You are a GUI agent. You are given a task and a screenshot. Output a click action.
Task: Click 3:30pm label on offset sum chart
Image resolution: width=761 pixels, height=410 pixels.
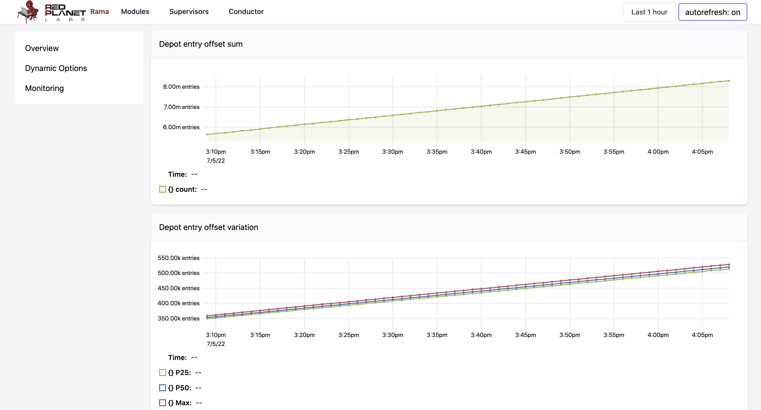point(393,152)
